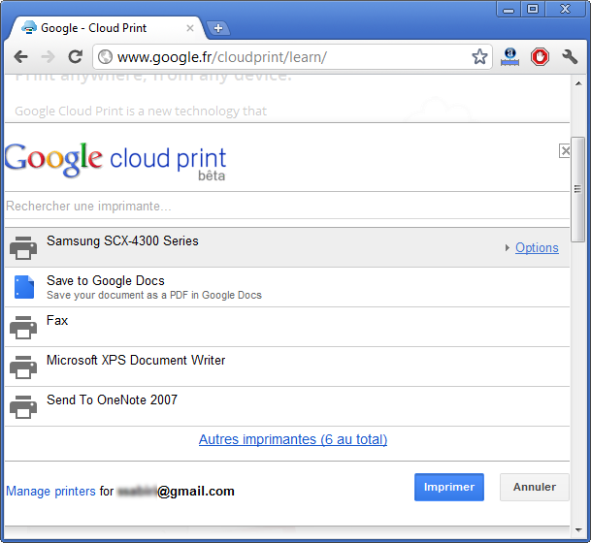Screen dimensions: 591x543
Task: Open the Manage printers link
Action: click(50, 491)
